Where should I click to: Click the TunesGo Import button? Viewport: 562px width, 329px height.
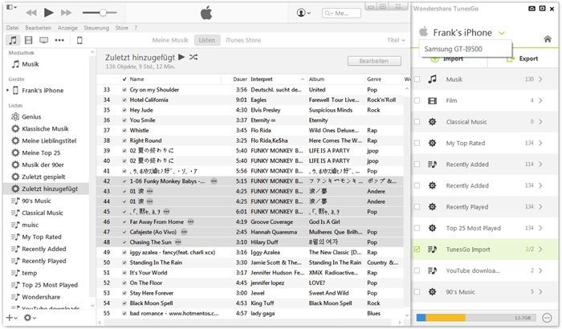point(447,59)
